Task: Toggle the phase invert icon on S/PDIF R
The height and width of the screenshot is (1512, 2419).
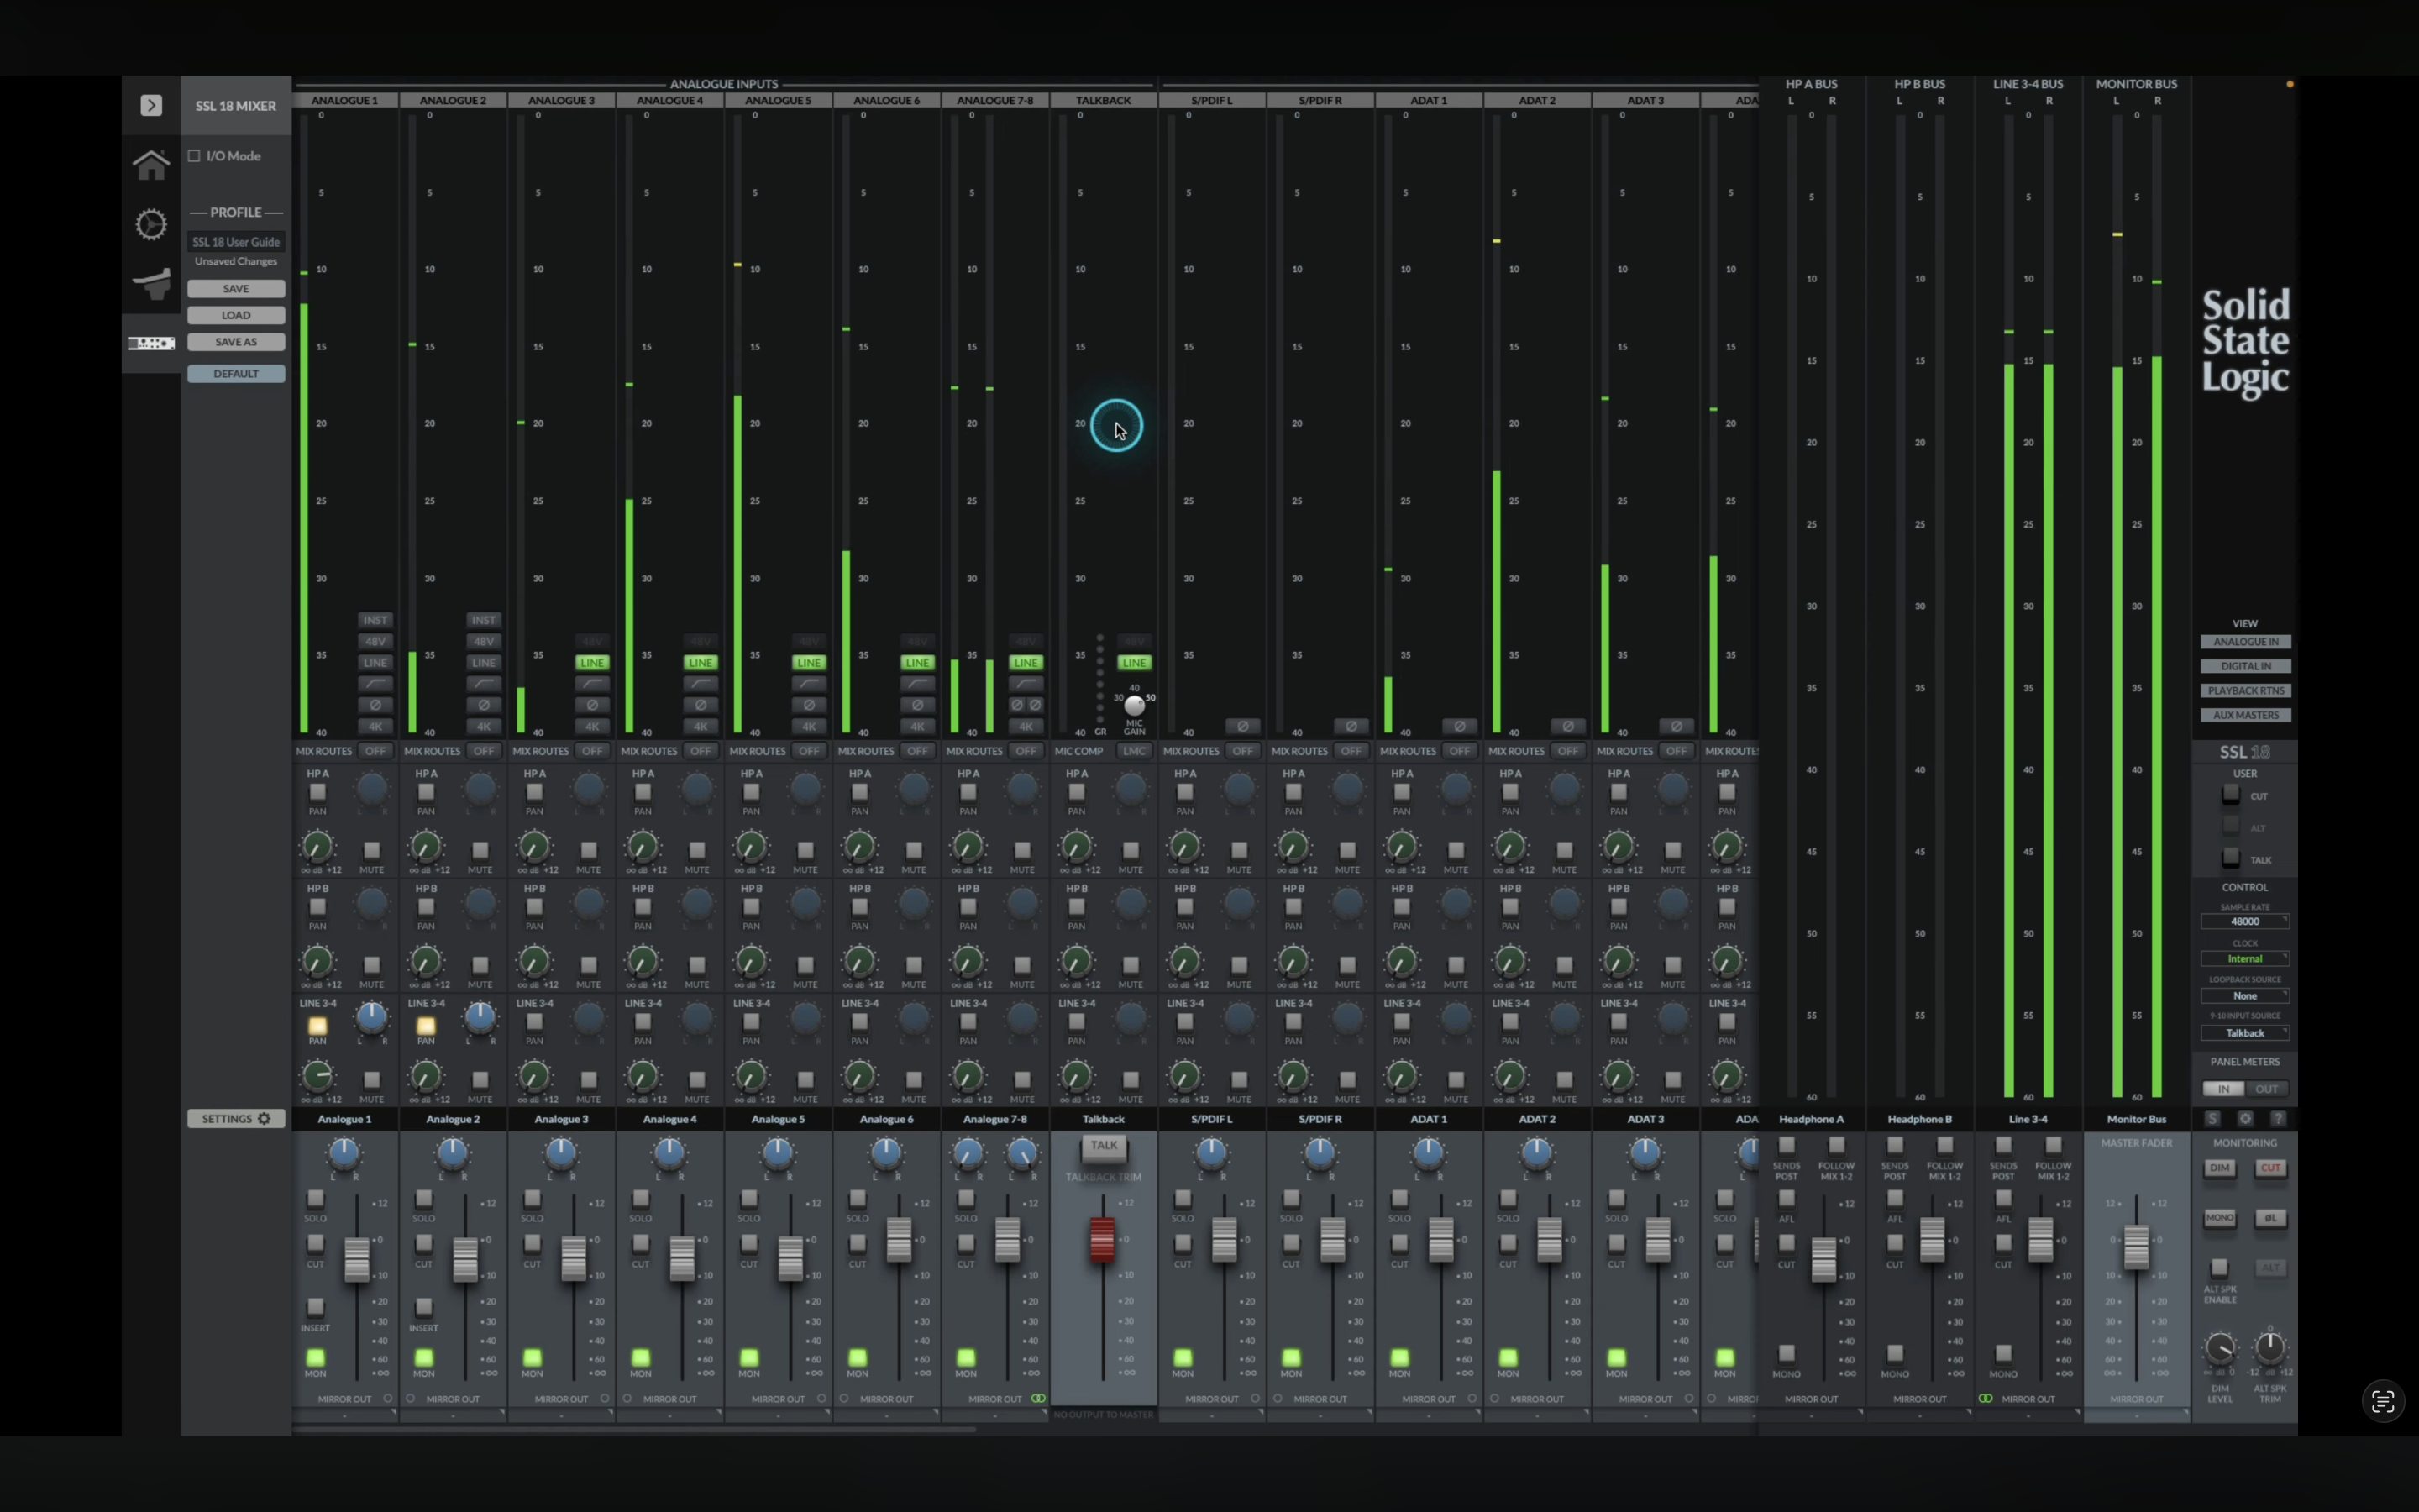Action: point(1351,726)
